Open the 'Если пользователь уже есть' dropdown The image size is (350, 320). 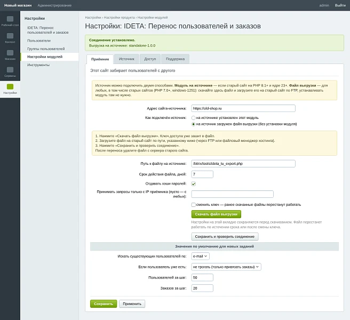pyautogui.click(x=226, y=267)
